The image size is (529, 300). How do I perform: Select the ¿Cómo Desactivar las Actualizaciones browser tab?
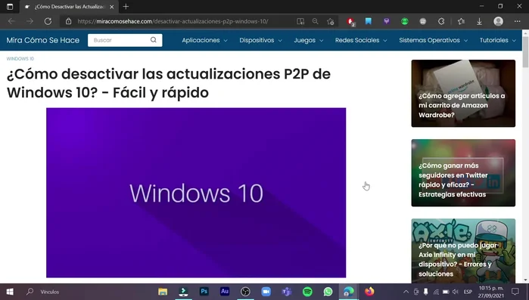(69, 7)
